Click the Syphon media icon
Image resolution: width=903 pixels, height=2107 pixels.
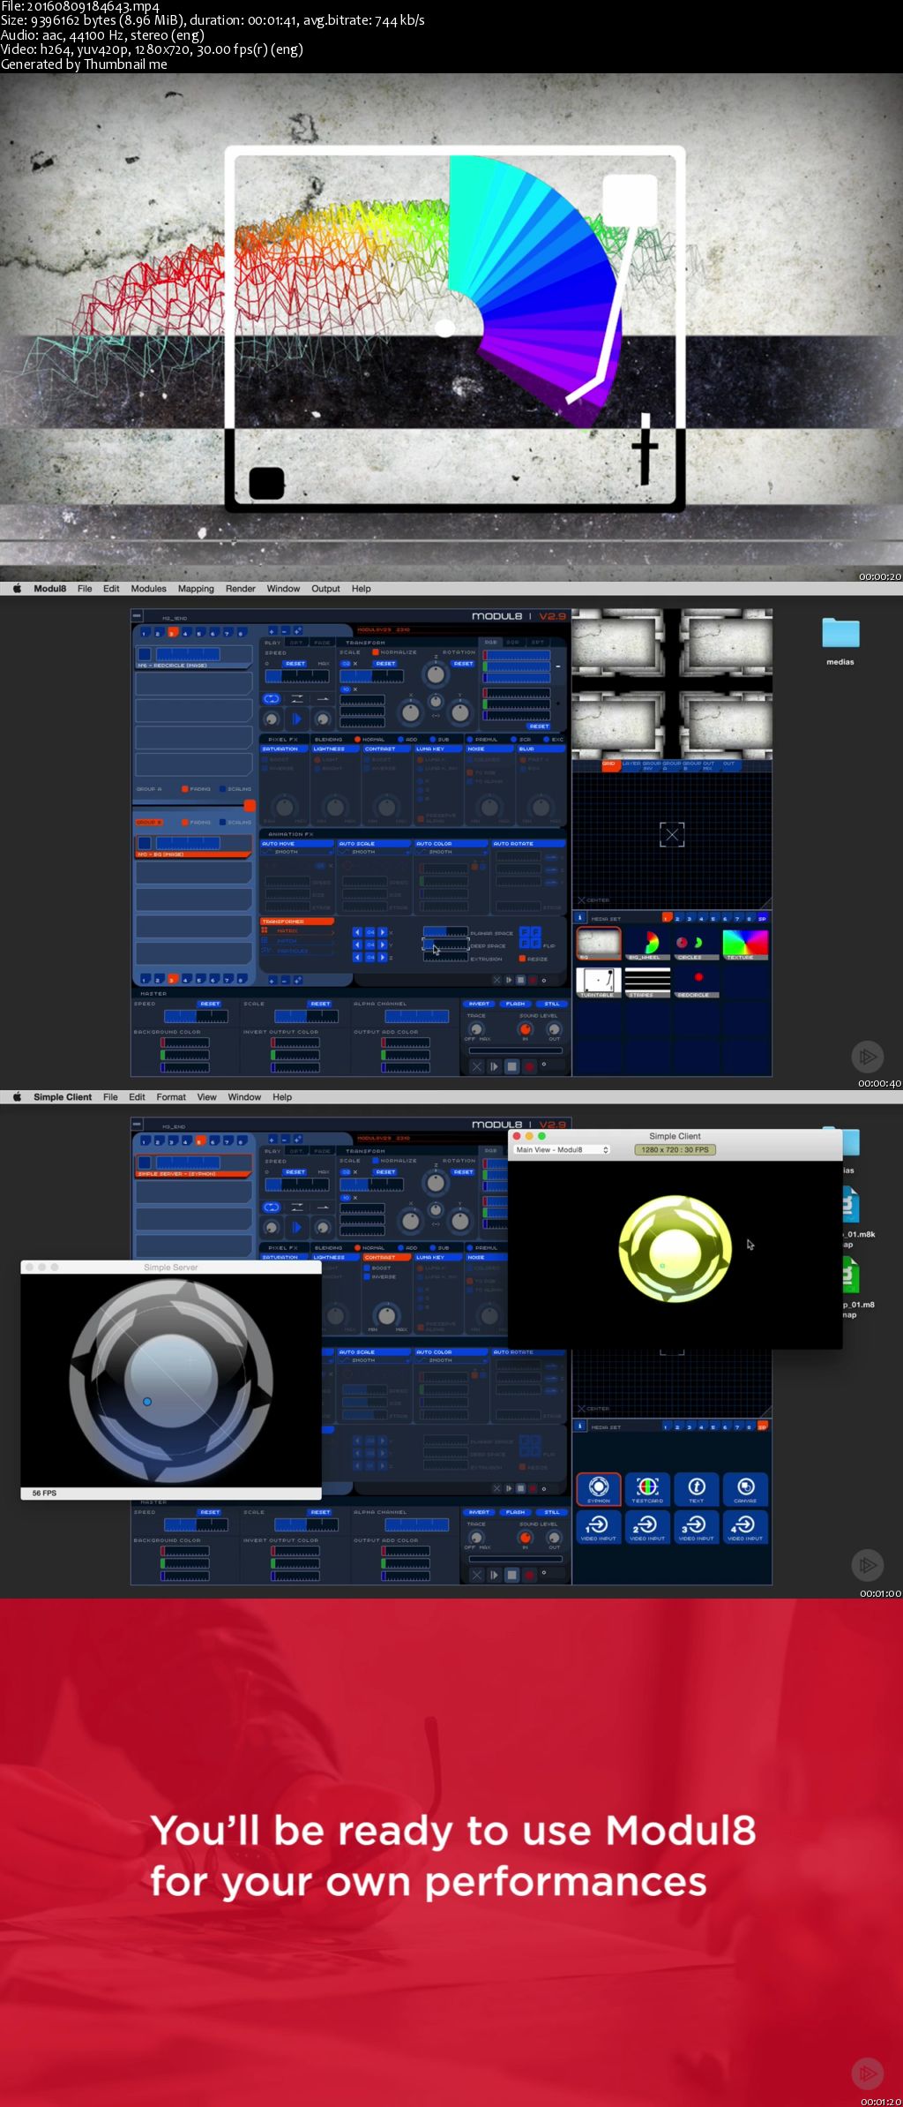599,1489
